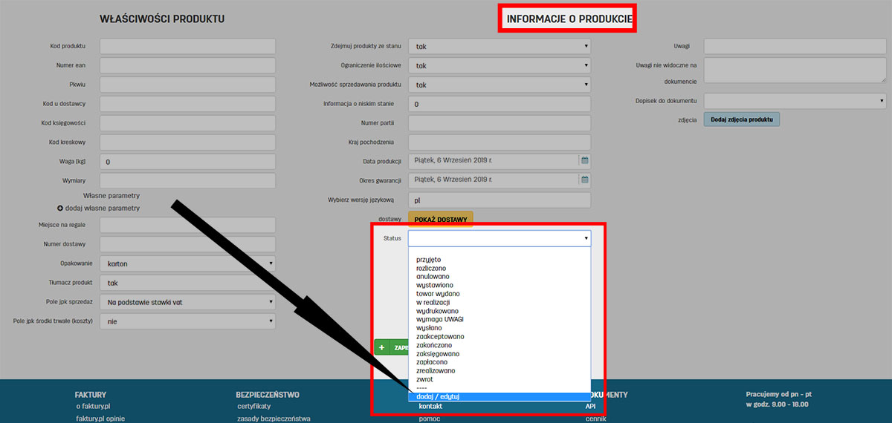Image resolution: width=892 pixels, height=423 pixels.
Task: Select 'wymaga UWAGI' status option
Action: pos(440,319)
